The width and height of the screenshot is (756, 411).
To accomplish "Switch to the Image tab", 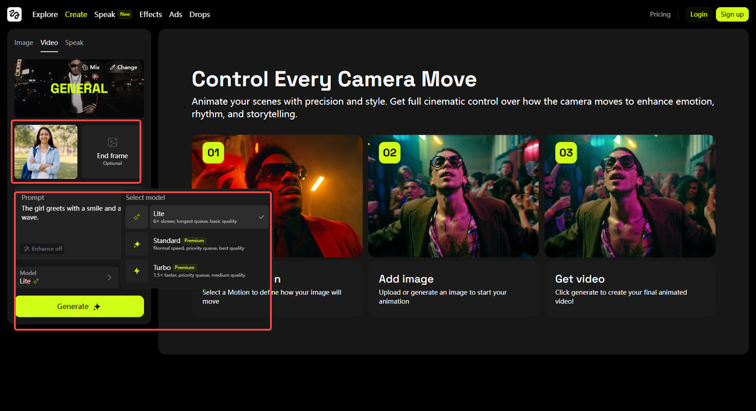I will (23, 42).
